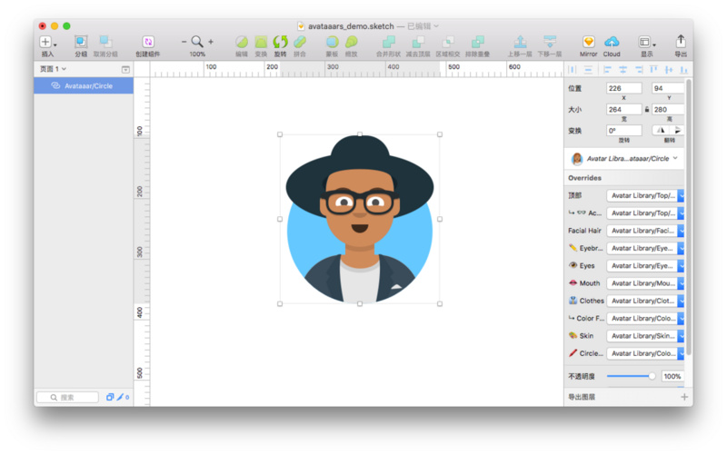Add export with the 导出图层 plus

[x=684, y=397]
